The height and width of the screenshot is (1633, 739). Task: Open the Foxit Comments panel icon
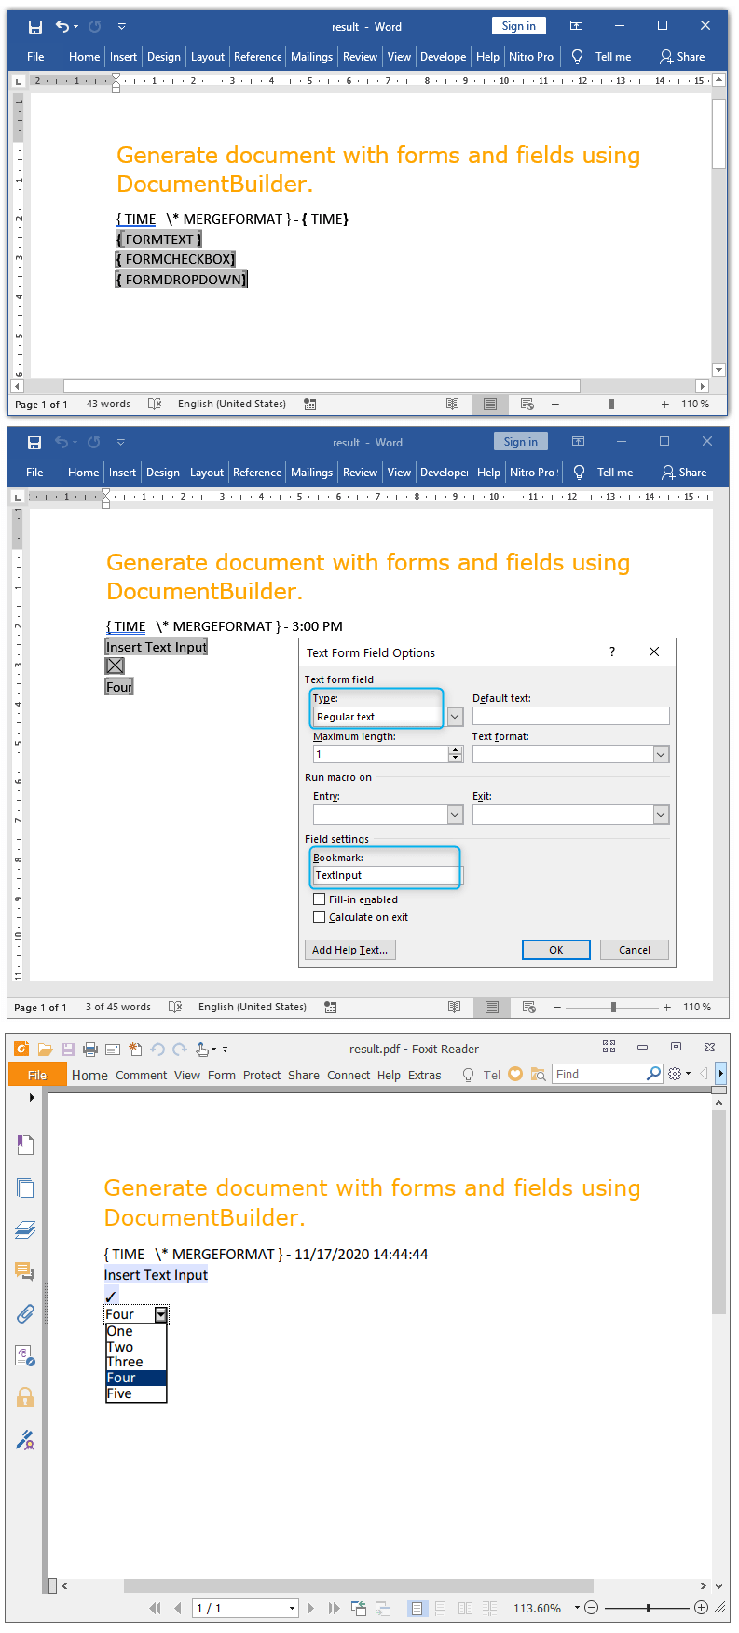click(x=25, y=1270)
